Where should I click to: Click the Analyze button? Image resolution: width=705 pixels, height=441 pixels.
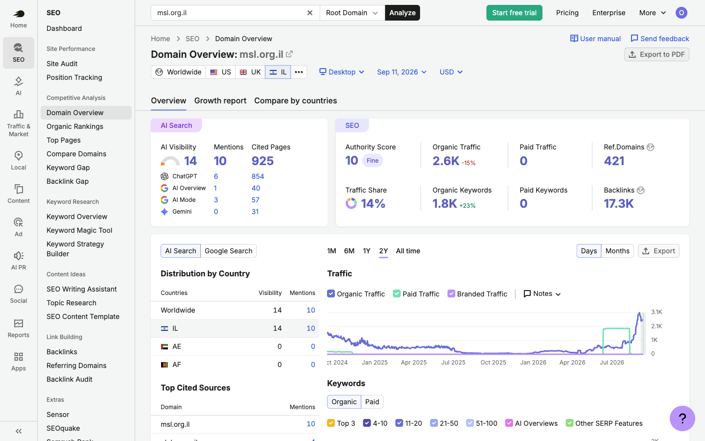click(x=402, y=13)
